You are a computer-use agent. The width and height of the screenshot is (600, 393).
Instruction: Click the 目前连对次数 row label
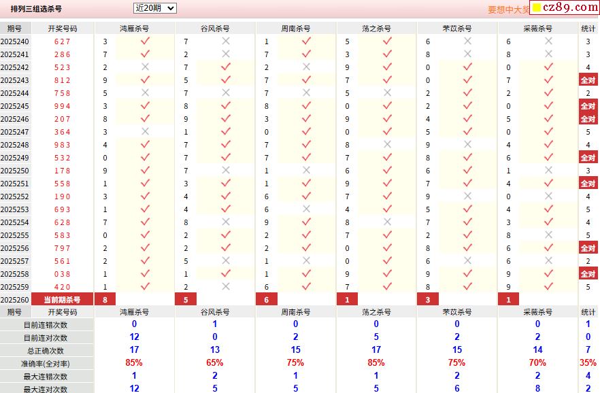tap(46, 338)
